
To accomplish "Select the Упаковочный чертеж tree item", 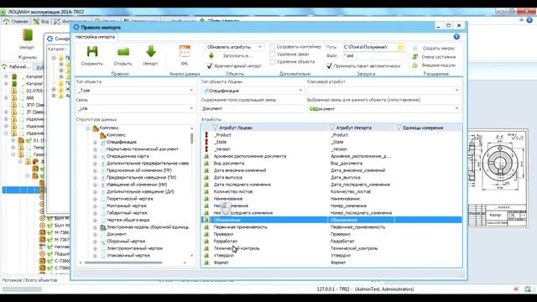I will [128, 255].
